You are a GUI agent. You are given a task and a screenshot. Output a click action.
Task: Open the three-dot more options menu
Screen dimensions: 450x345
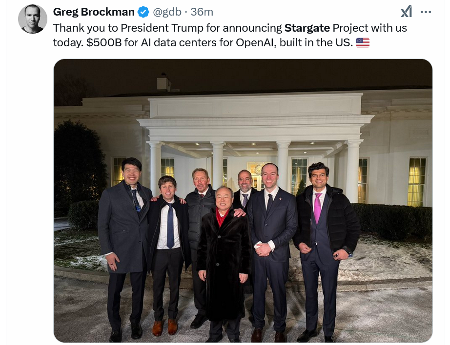click(426, 12)
